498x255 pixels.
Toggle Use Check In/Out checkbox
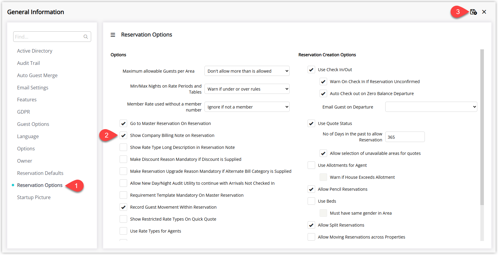[311, 70]
